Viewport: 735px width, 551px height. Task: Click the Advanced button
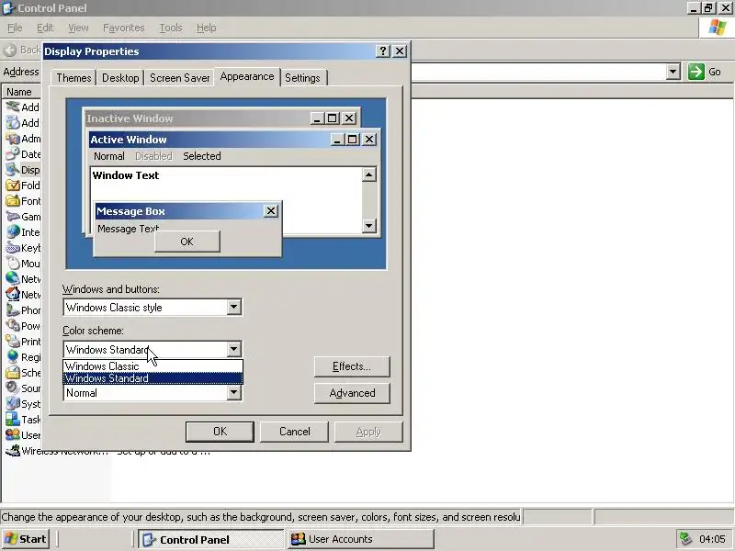coord(352,393)
